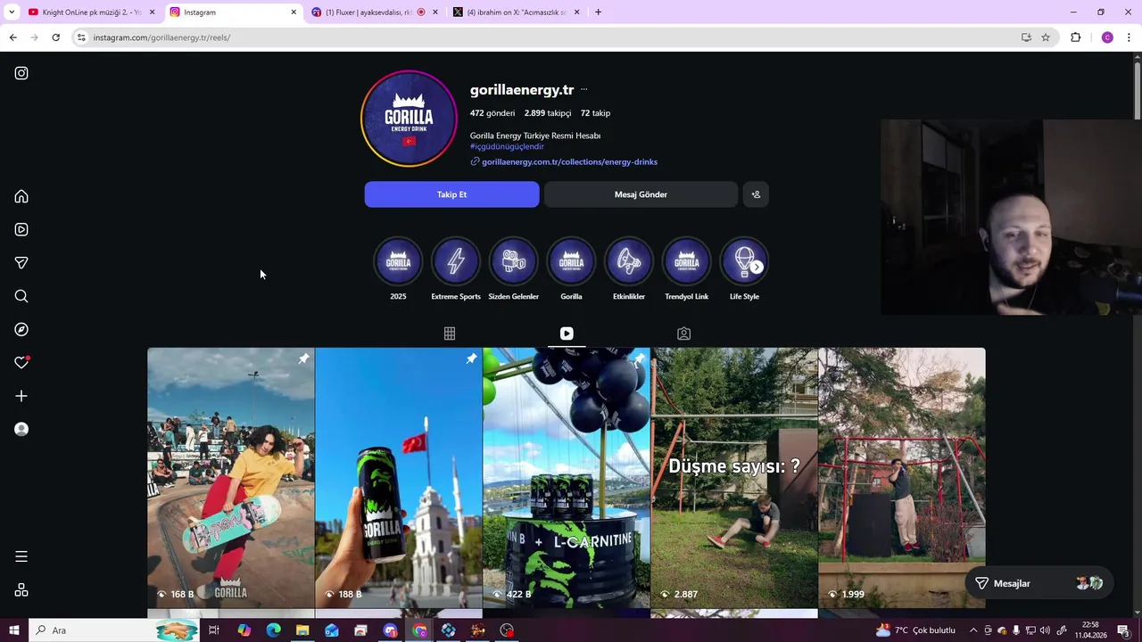
Task: Open the L-Carnitine reel with 422 B views
Action: click(567, 478)
